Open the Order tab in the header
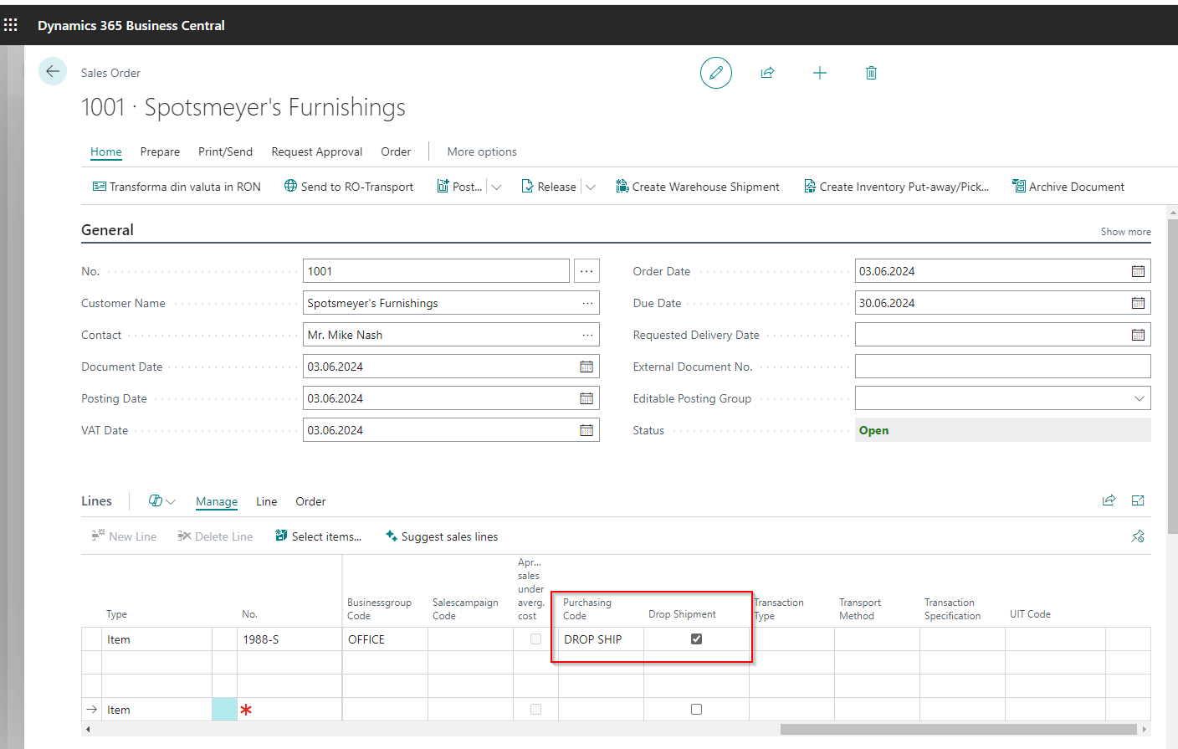 coord(396,151)
